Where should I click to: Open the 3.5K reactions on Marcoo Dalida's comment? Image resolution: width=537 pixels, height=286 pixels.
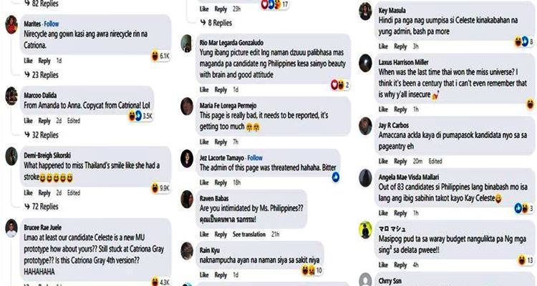point(140,116)
